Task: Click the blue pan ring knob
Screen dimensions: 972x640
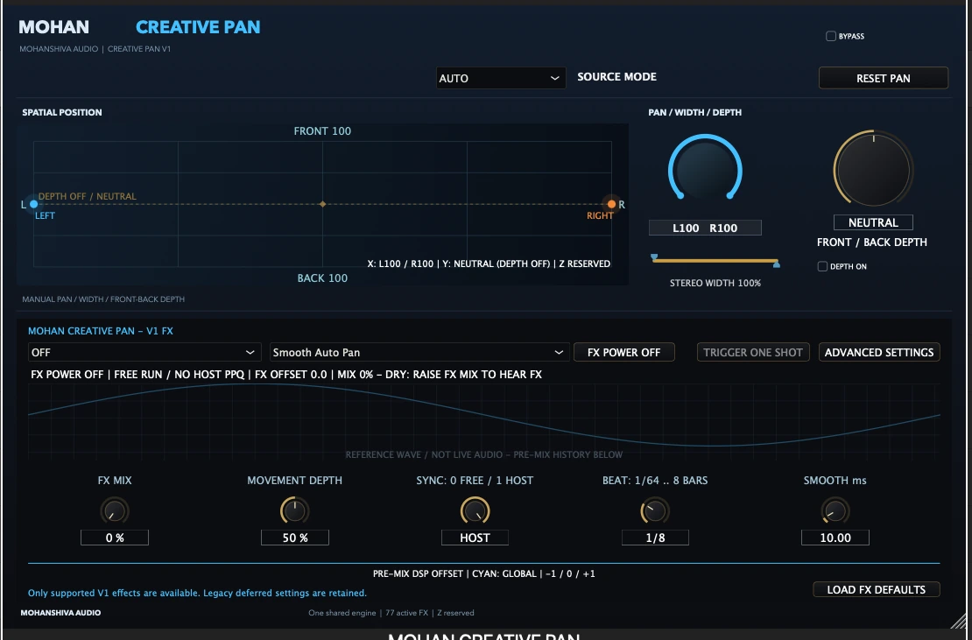Action: point(705,170)
